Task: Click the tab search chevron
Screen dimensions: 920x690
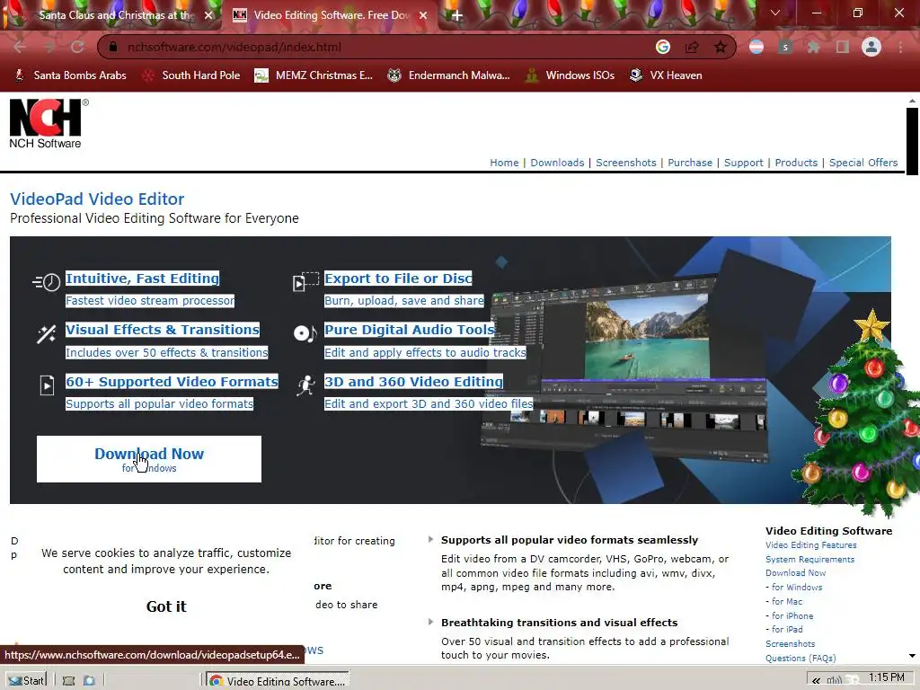Action: [x=775, y=13]
